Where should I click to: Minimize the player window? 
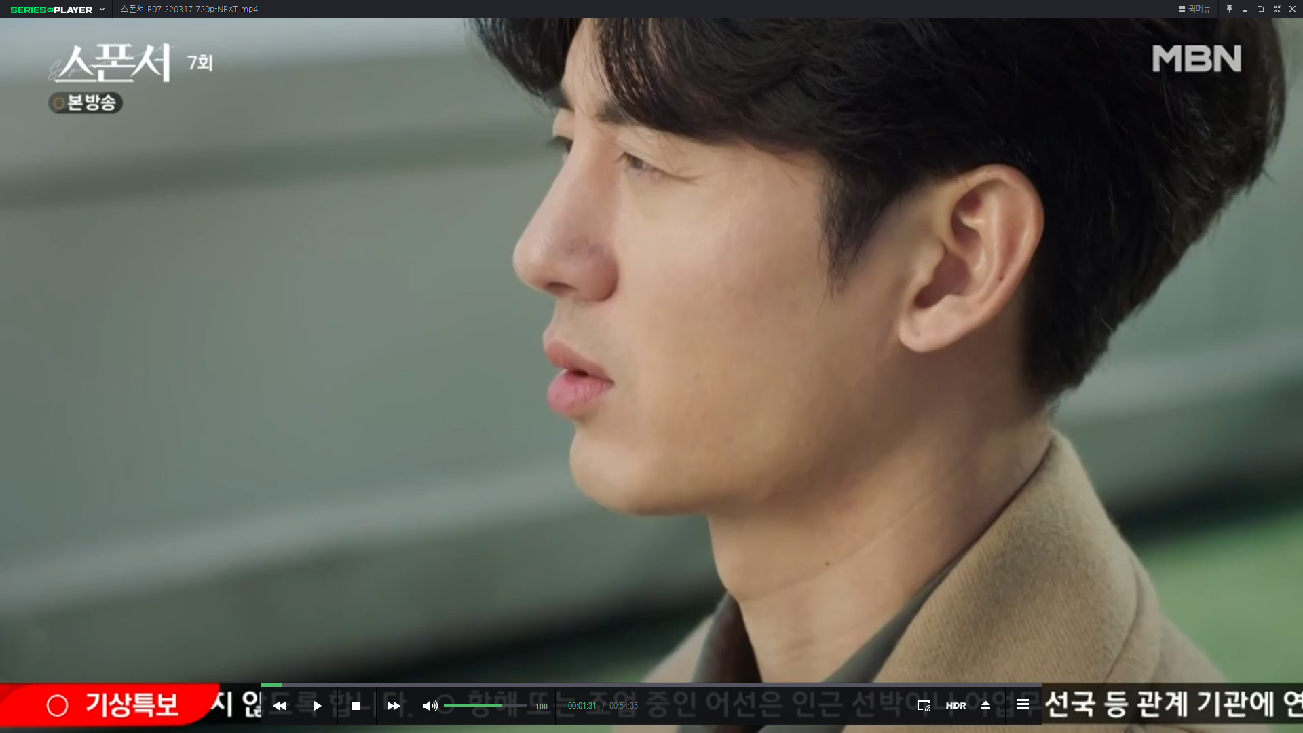pyautogui.click(x=1245, y=10)
